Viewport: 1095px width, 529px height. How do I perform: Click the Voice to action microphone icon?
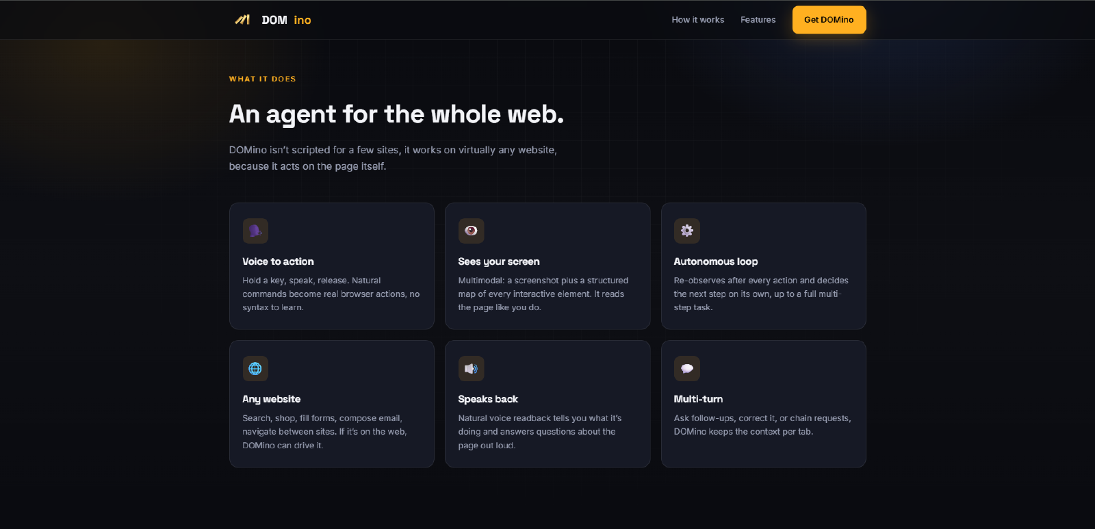click(x=255, y=231)
